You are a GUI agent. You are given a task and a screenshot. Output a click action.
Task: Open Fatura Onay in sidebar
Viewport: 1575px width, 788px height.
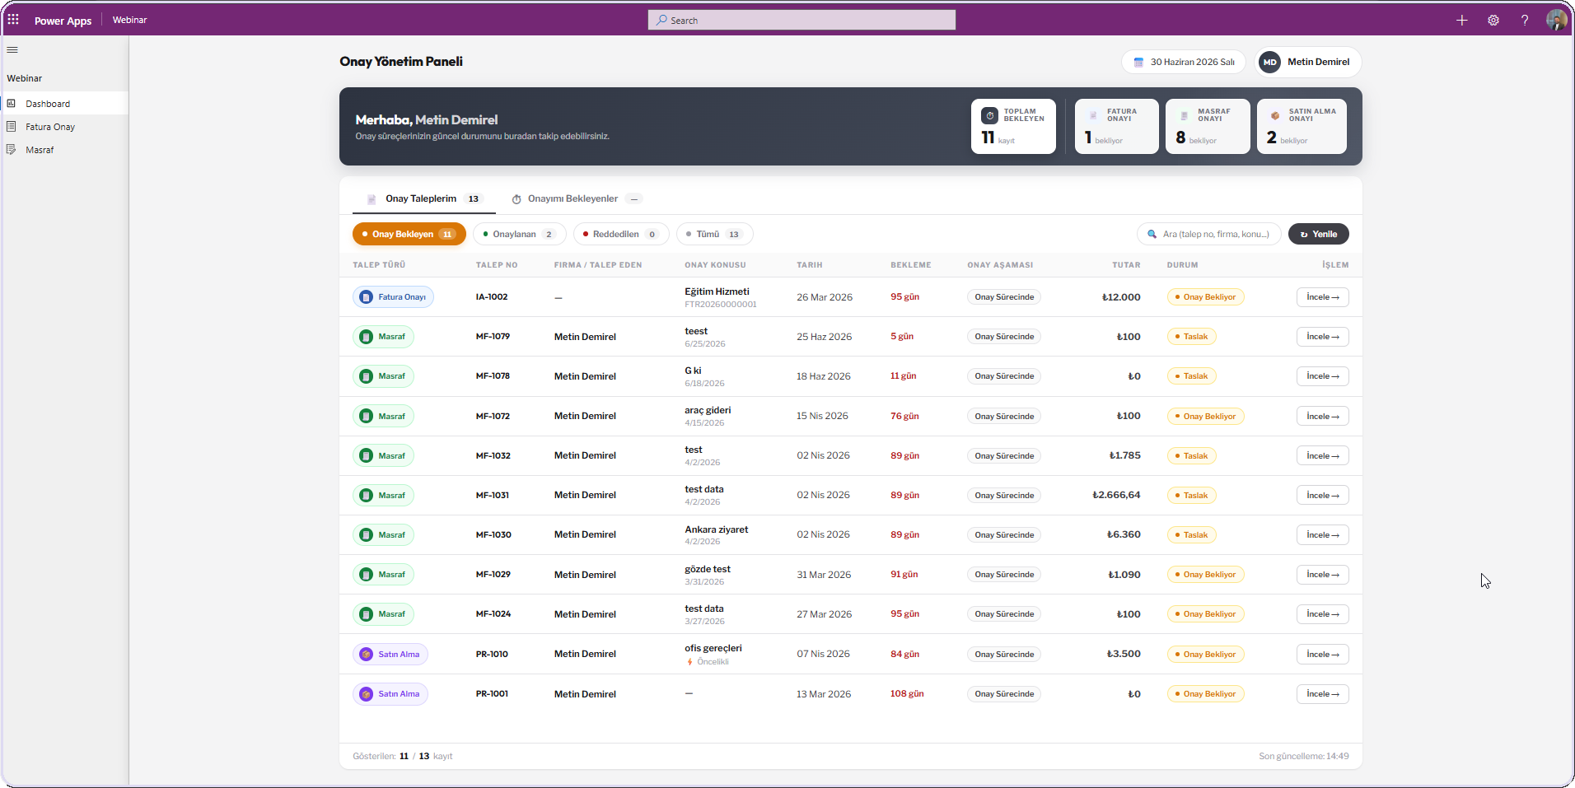tap(50, 127)
